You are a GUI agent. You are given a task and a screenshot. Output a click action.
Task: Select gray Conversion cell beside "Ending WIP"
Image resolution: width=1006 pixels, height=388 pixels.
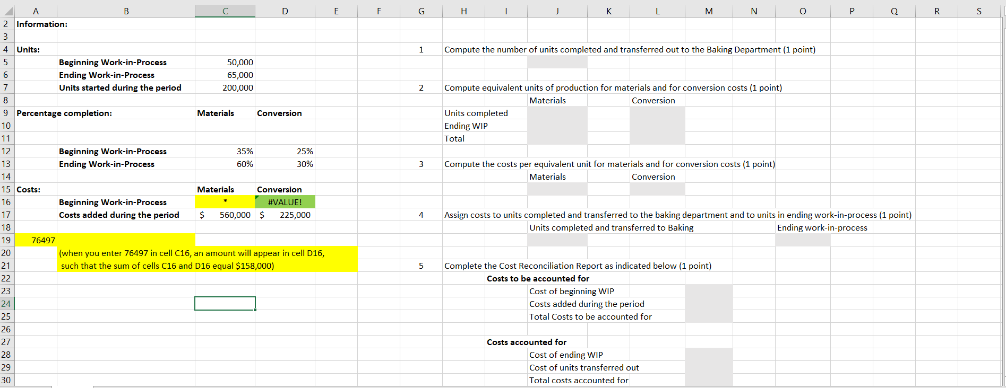click(657, 126)
